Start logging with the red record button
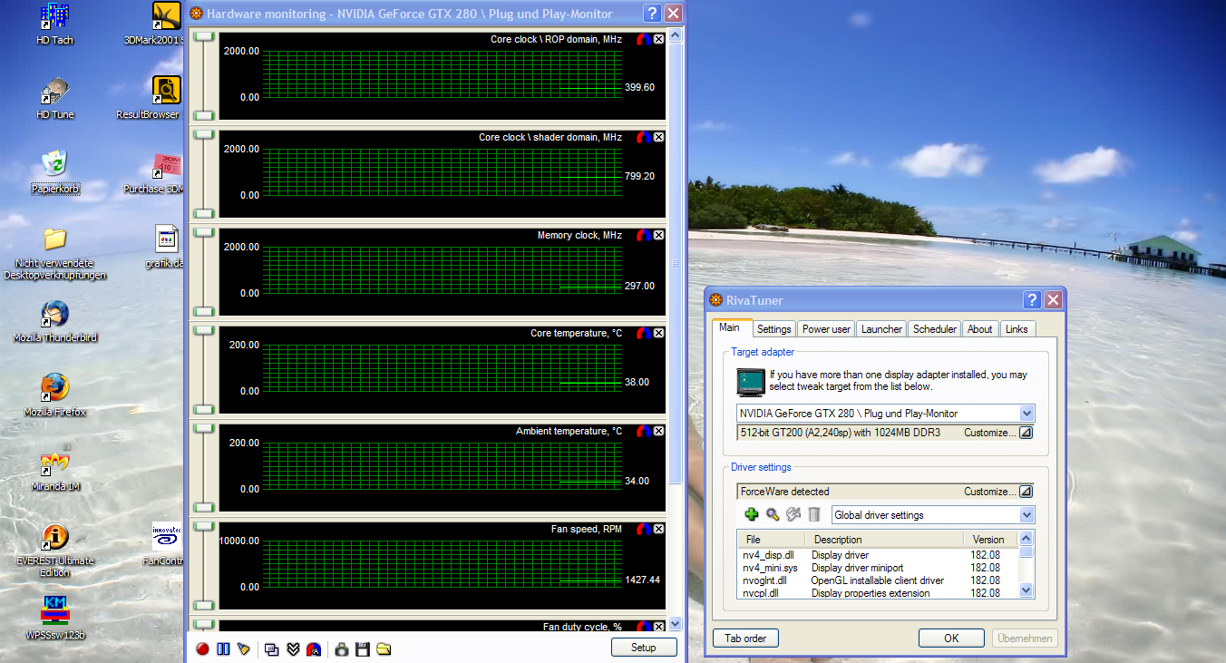Screen dimensions: 1226x663 click(x=202, y=648)
